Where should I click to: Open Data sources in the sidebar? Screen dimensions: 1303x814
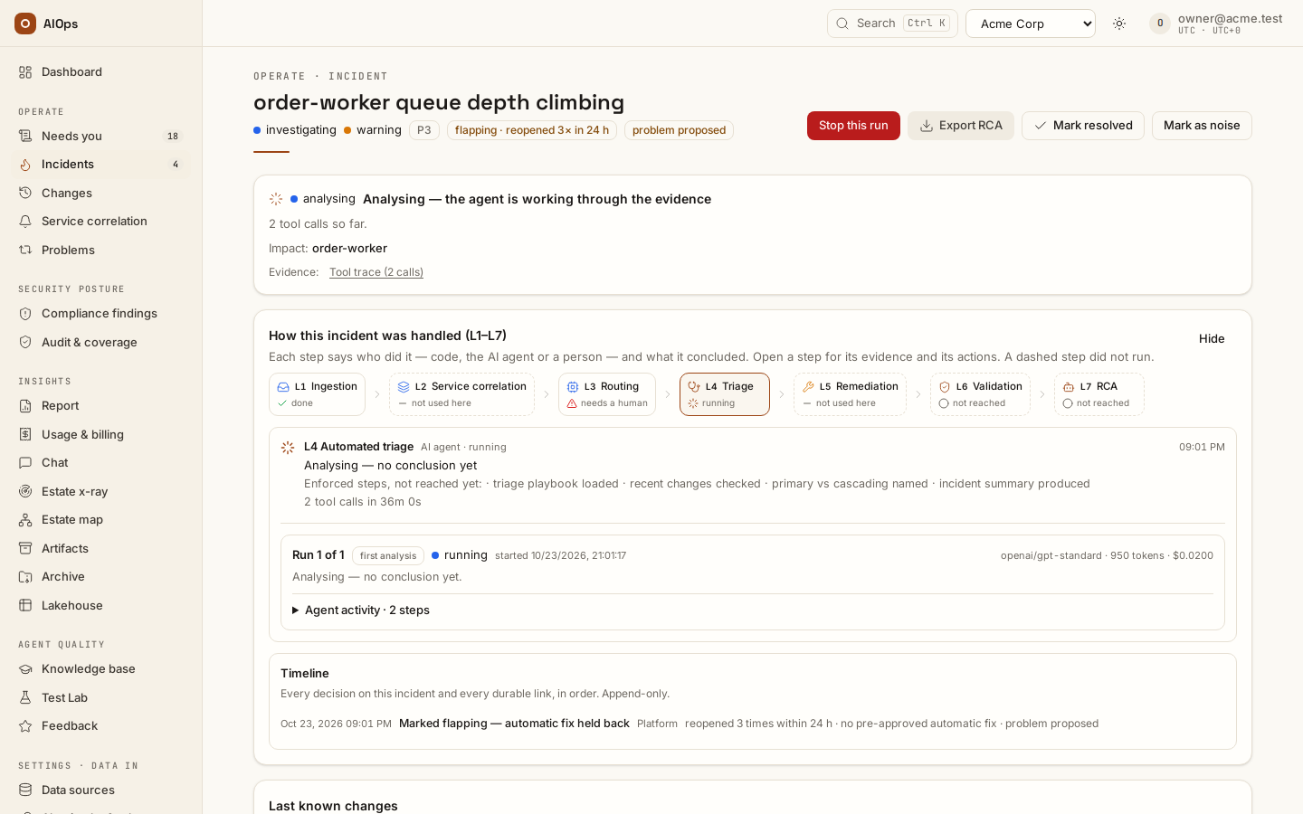coord(101,790)
